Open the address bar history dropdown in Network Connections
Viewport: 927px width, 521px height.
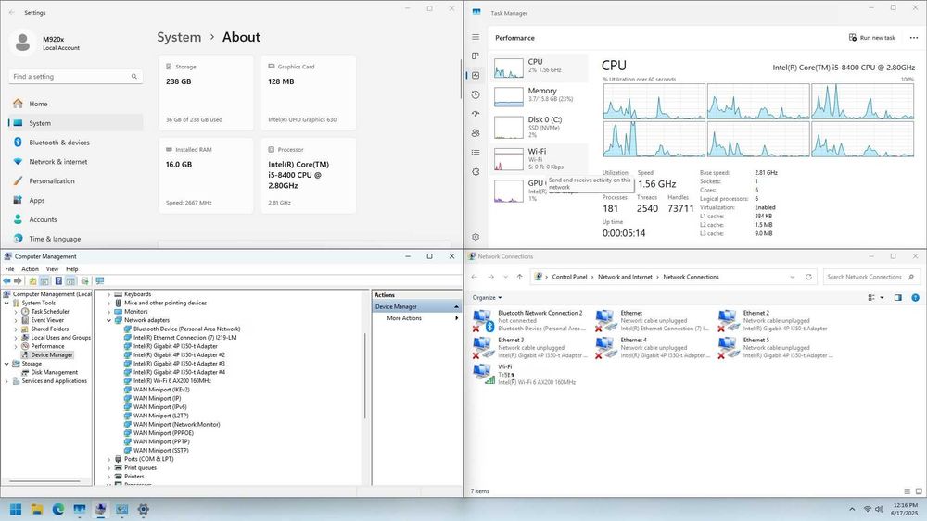[793, 277]
